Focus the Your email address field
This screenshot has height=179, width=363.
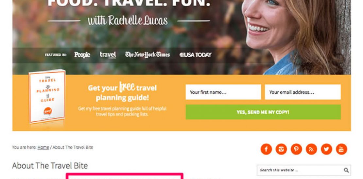click(x=303, y=92)
